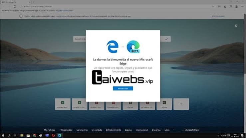Open the Deportes news tab
This screenshot has width=246, height=138.
pyautogui.click(x=156, y=130)
